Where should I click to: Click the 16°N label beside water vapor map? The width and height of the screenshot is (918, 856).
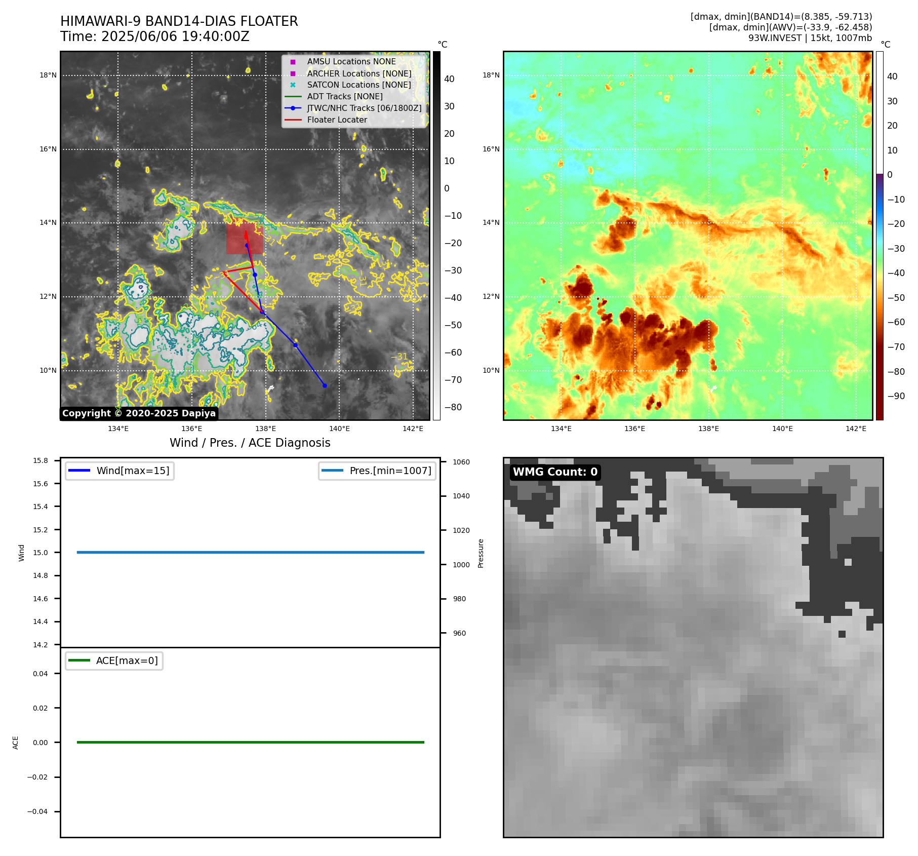tap(491, 149)
